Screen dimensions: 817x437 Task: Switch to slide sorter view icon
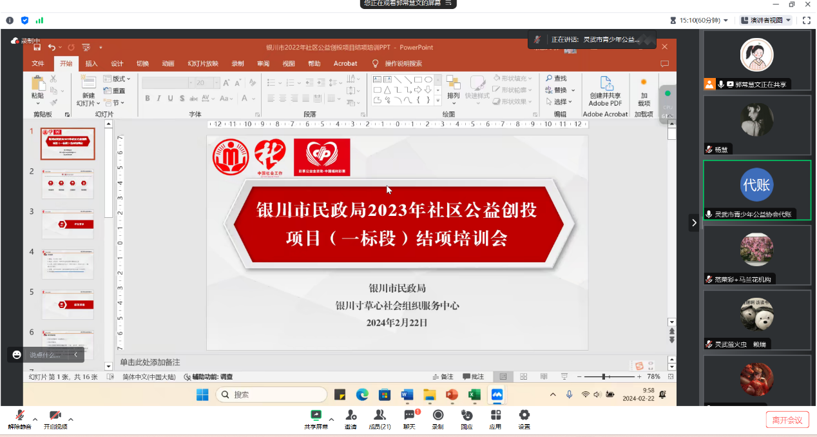(x=523, y=376)
